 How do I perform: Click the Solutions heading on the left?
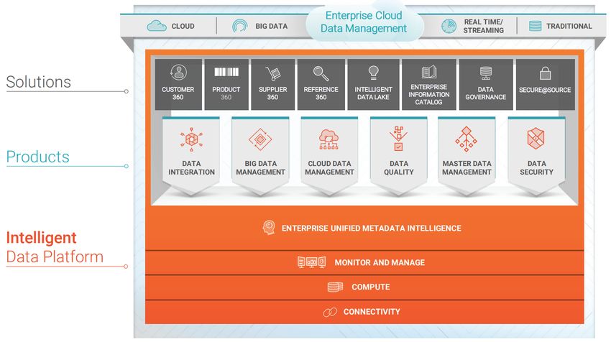39,82
